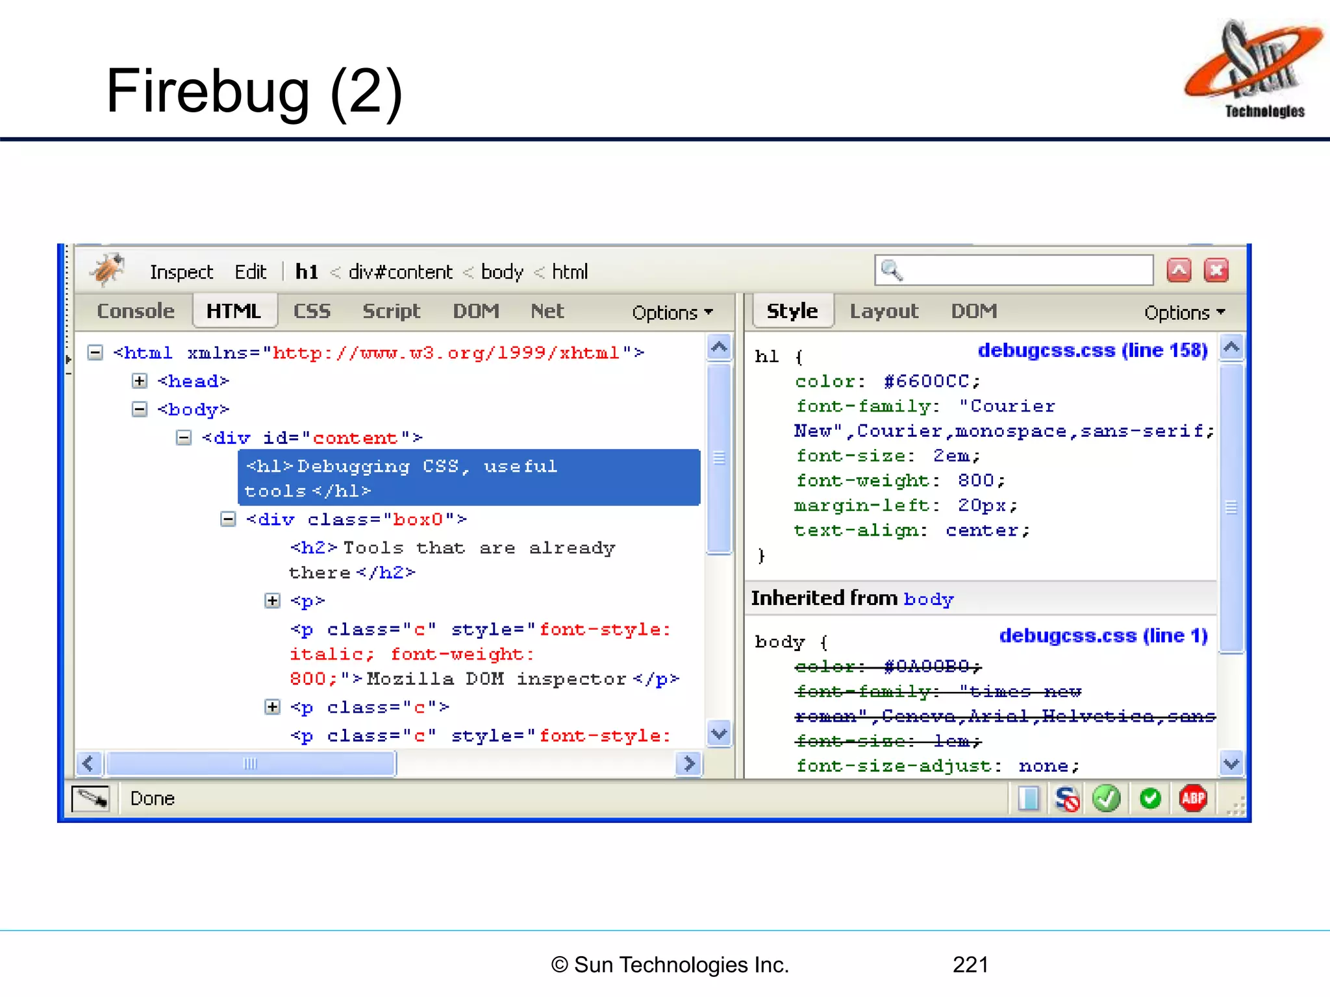The image size is (1330, 997).
Task: Click the red detach-panel arrow button
Action: [1179, 270]
